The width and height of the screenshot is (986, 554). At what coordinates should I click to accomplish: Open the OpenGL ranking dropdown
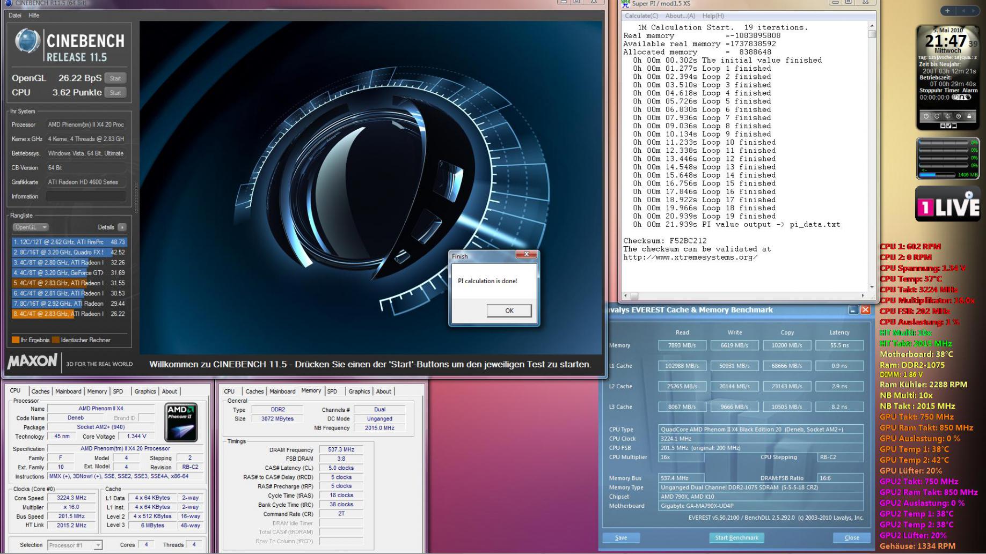[x=31, y=227]
